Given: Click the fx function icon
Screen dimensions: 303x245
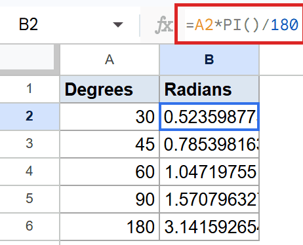Looking at the screenshot, I should (163, 25).
